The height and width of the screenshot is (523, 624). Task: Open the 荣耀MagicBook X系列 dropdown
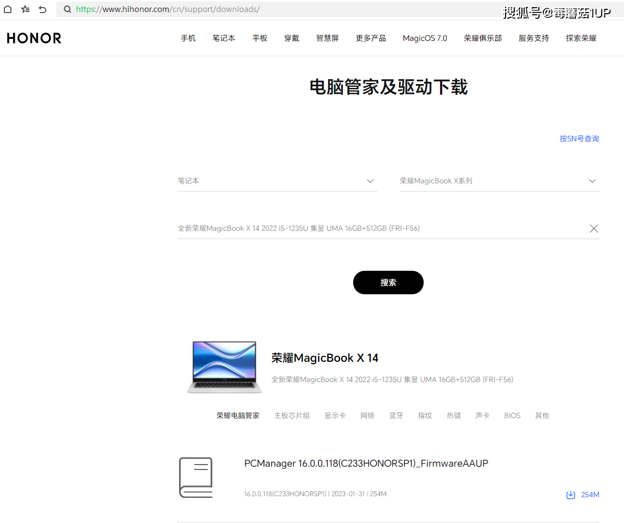pos(499,181)
